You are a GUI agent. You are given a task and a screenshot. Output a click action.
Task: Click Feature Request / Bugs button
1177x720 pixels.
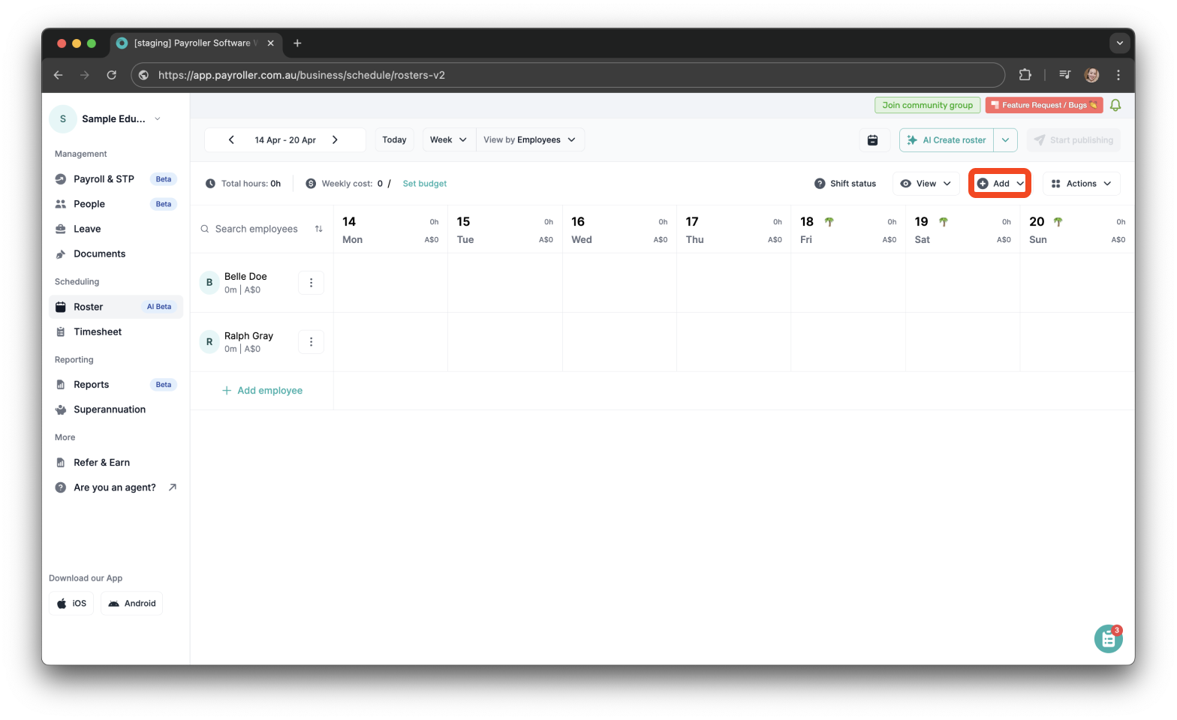tap(1043, 105)
